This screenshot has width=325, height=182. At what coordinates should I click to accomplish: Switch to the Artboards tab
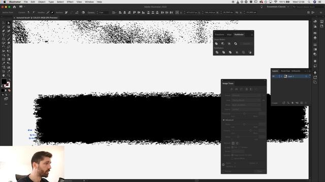click(x=296, y=71)
